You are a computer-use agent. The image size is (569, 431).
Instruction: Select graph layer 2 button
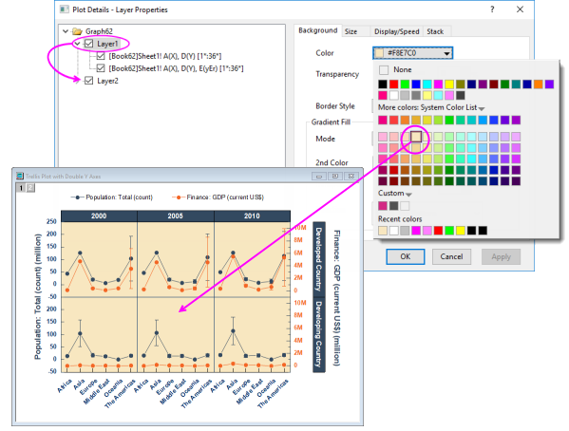point(30,188)
